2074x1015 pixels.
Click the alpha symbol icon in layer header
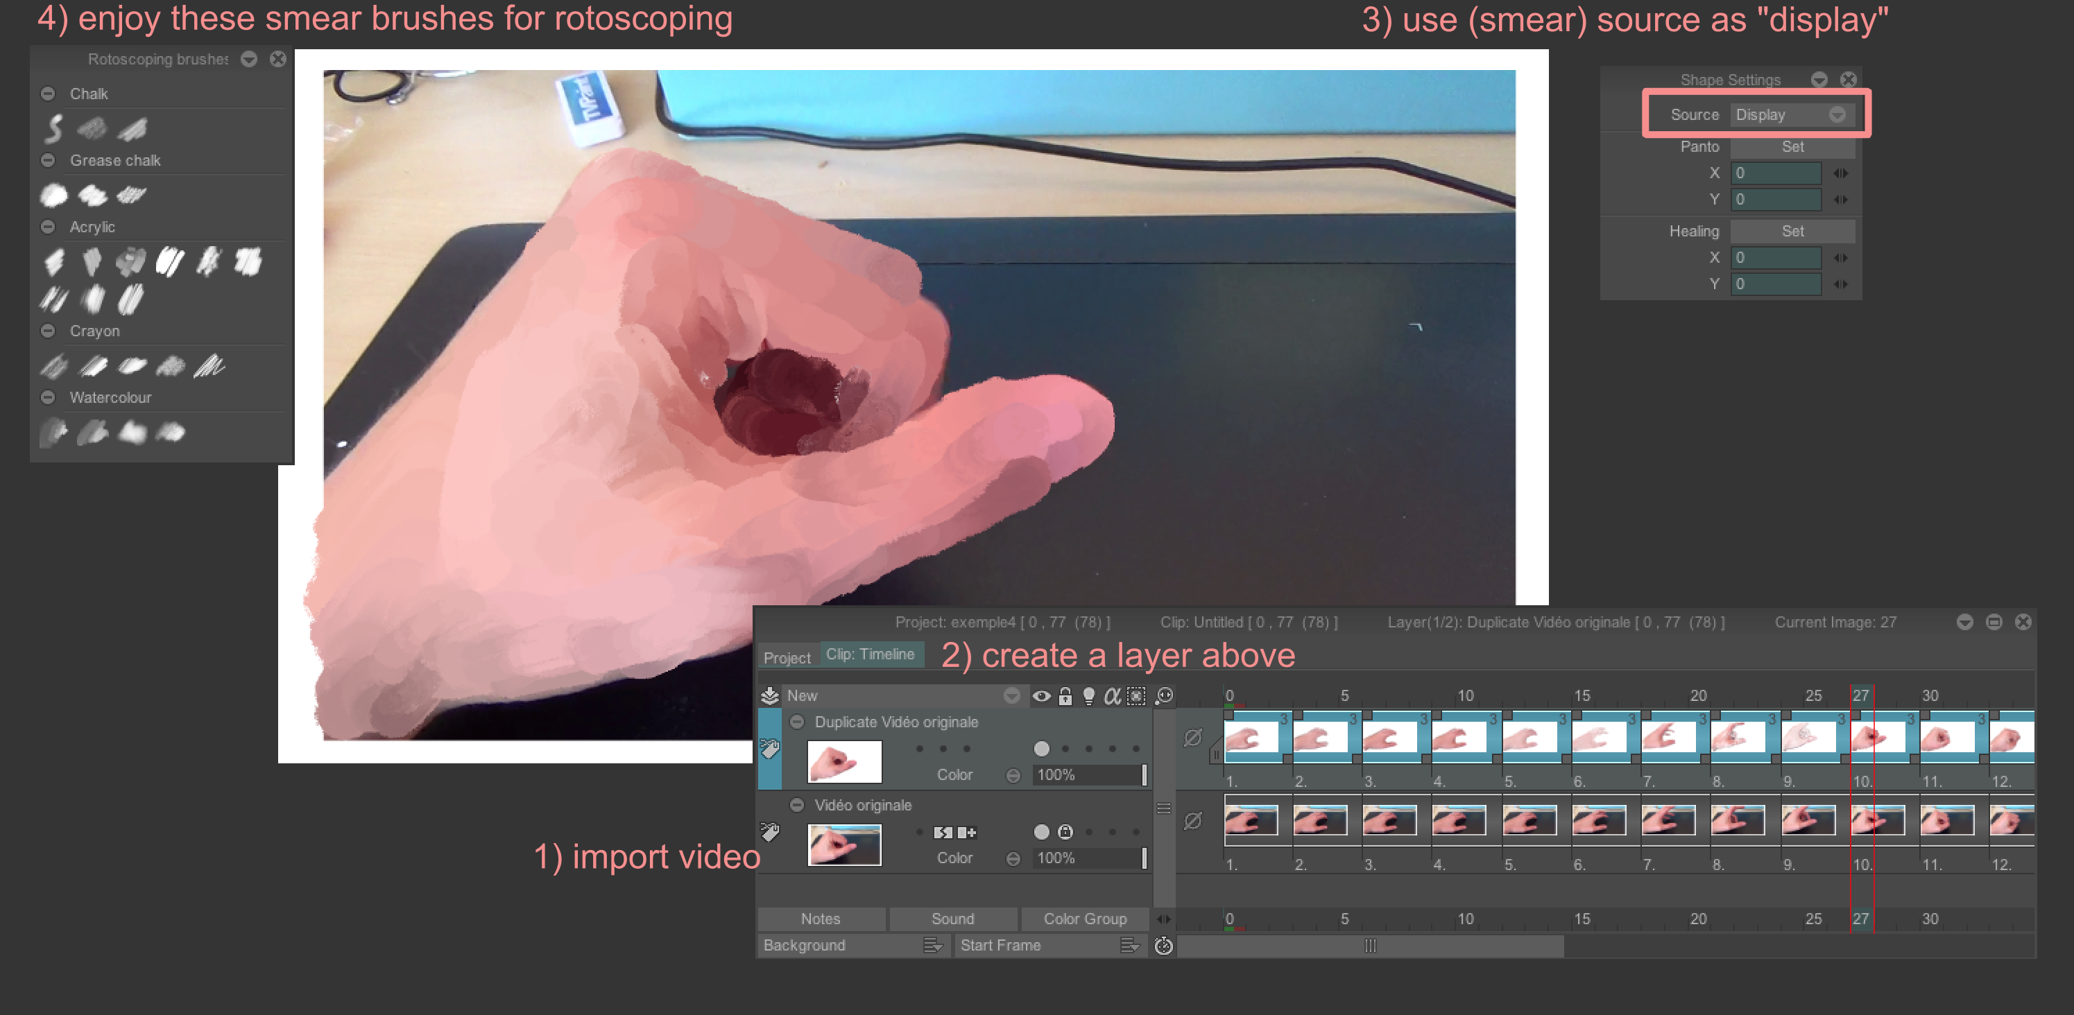[1112, 696]
